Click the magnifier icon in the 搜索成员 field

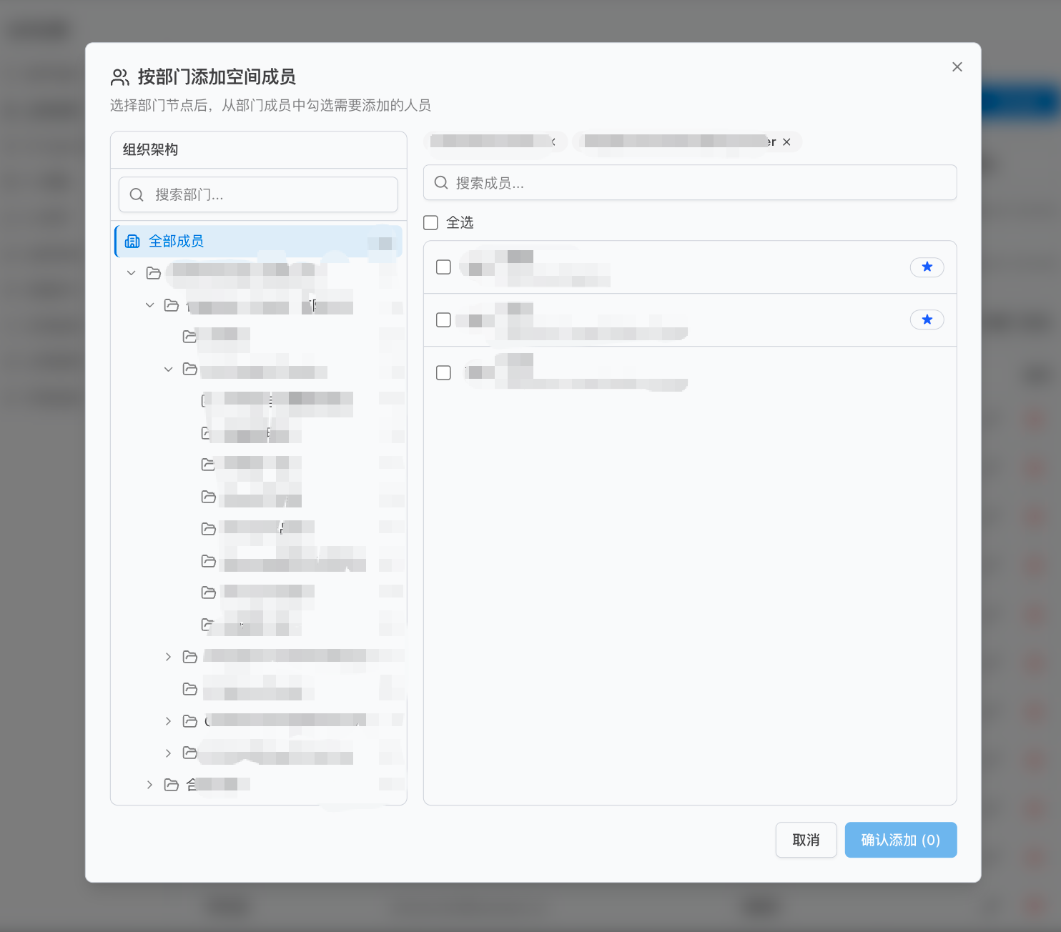(x=440, y=182)
